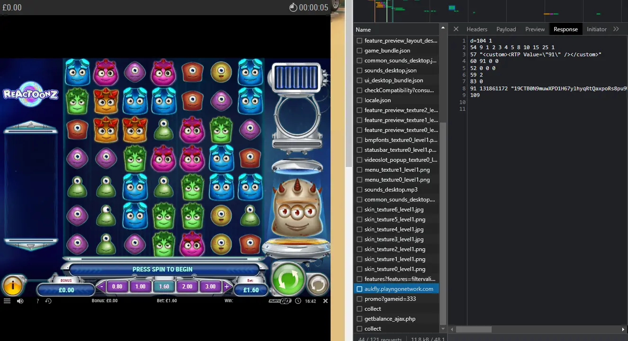This screenshot has height=341, width=628.
Task: Open the yellow info paytable button
Action: pos(13,285)
